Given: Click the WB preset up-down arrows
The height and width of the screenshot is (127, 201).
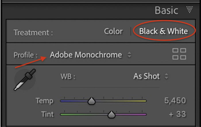Looking at the screenshot, I should tap(166, 76).
